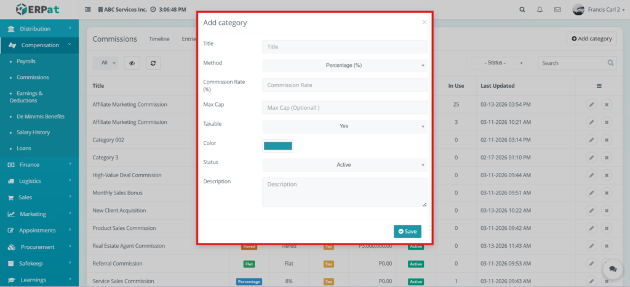Screen dimensions: 630x287
Task: Expand the Appointments sidebar menu
Action: [x=39, y=230]
